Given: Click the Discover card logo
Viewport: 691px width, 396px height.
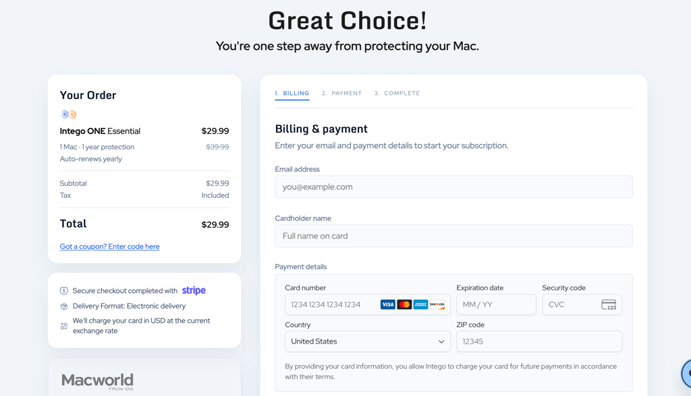Looking at the screenshot, I should pos(437,304).
